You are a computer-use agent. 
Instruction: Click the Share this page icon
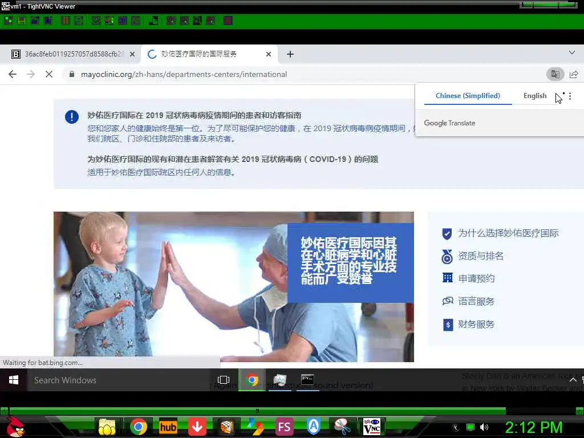pos(574,74)
